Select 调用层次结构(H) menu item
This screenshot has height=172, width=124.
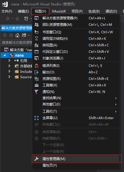click(76, 39)
